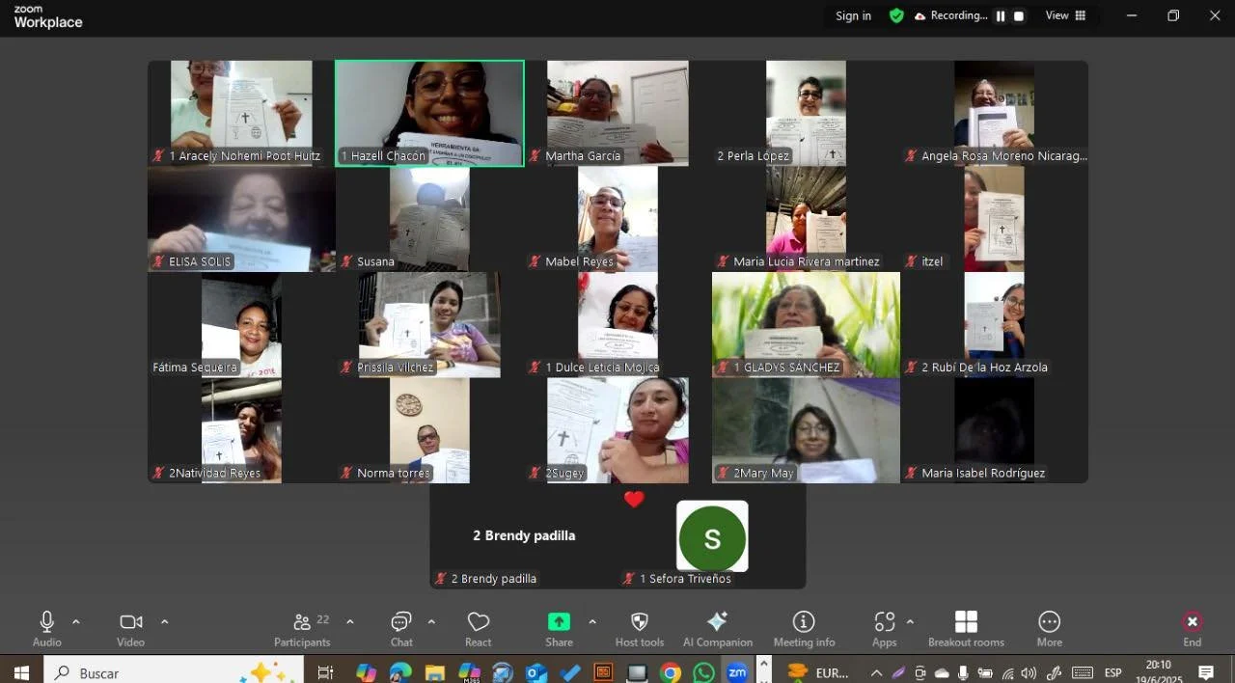Click the Sefora Triveños avatar tile

tap(712, 535)
